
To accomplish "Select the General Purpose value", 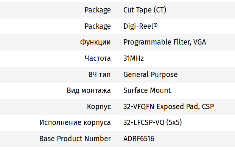I will pos(150,74).
